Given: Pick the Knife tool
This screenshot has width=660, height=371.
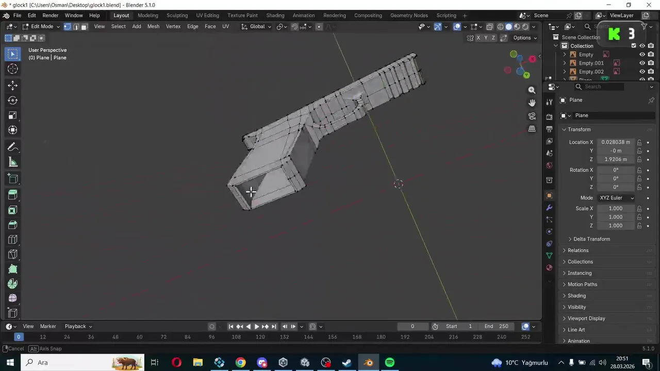Looking at the screenshot, I should pyautogui.click(x=13, y=255).
